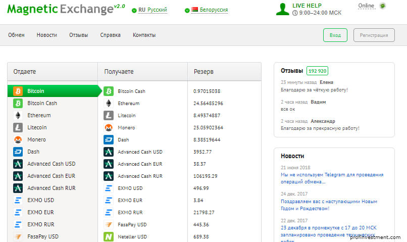Click FasaPay USD icon in Отдаете column
The width and height of the screenshot is (407, 242).
[x=18, y=236]
